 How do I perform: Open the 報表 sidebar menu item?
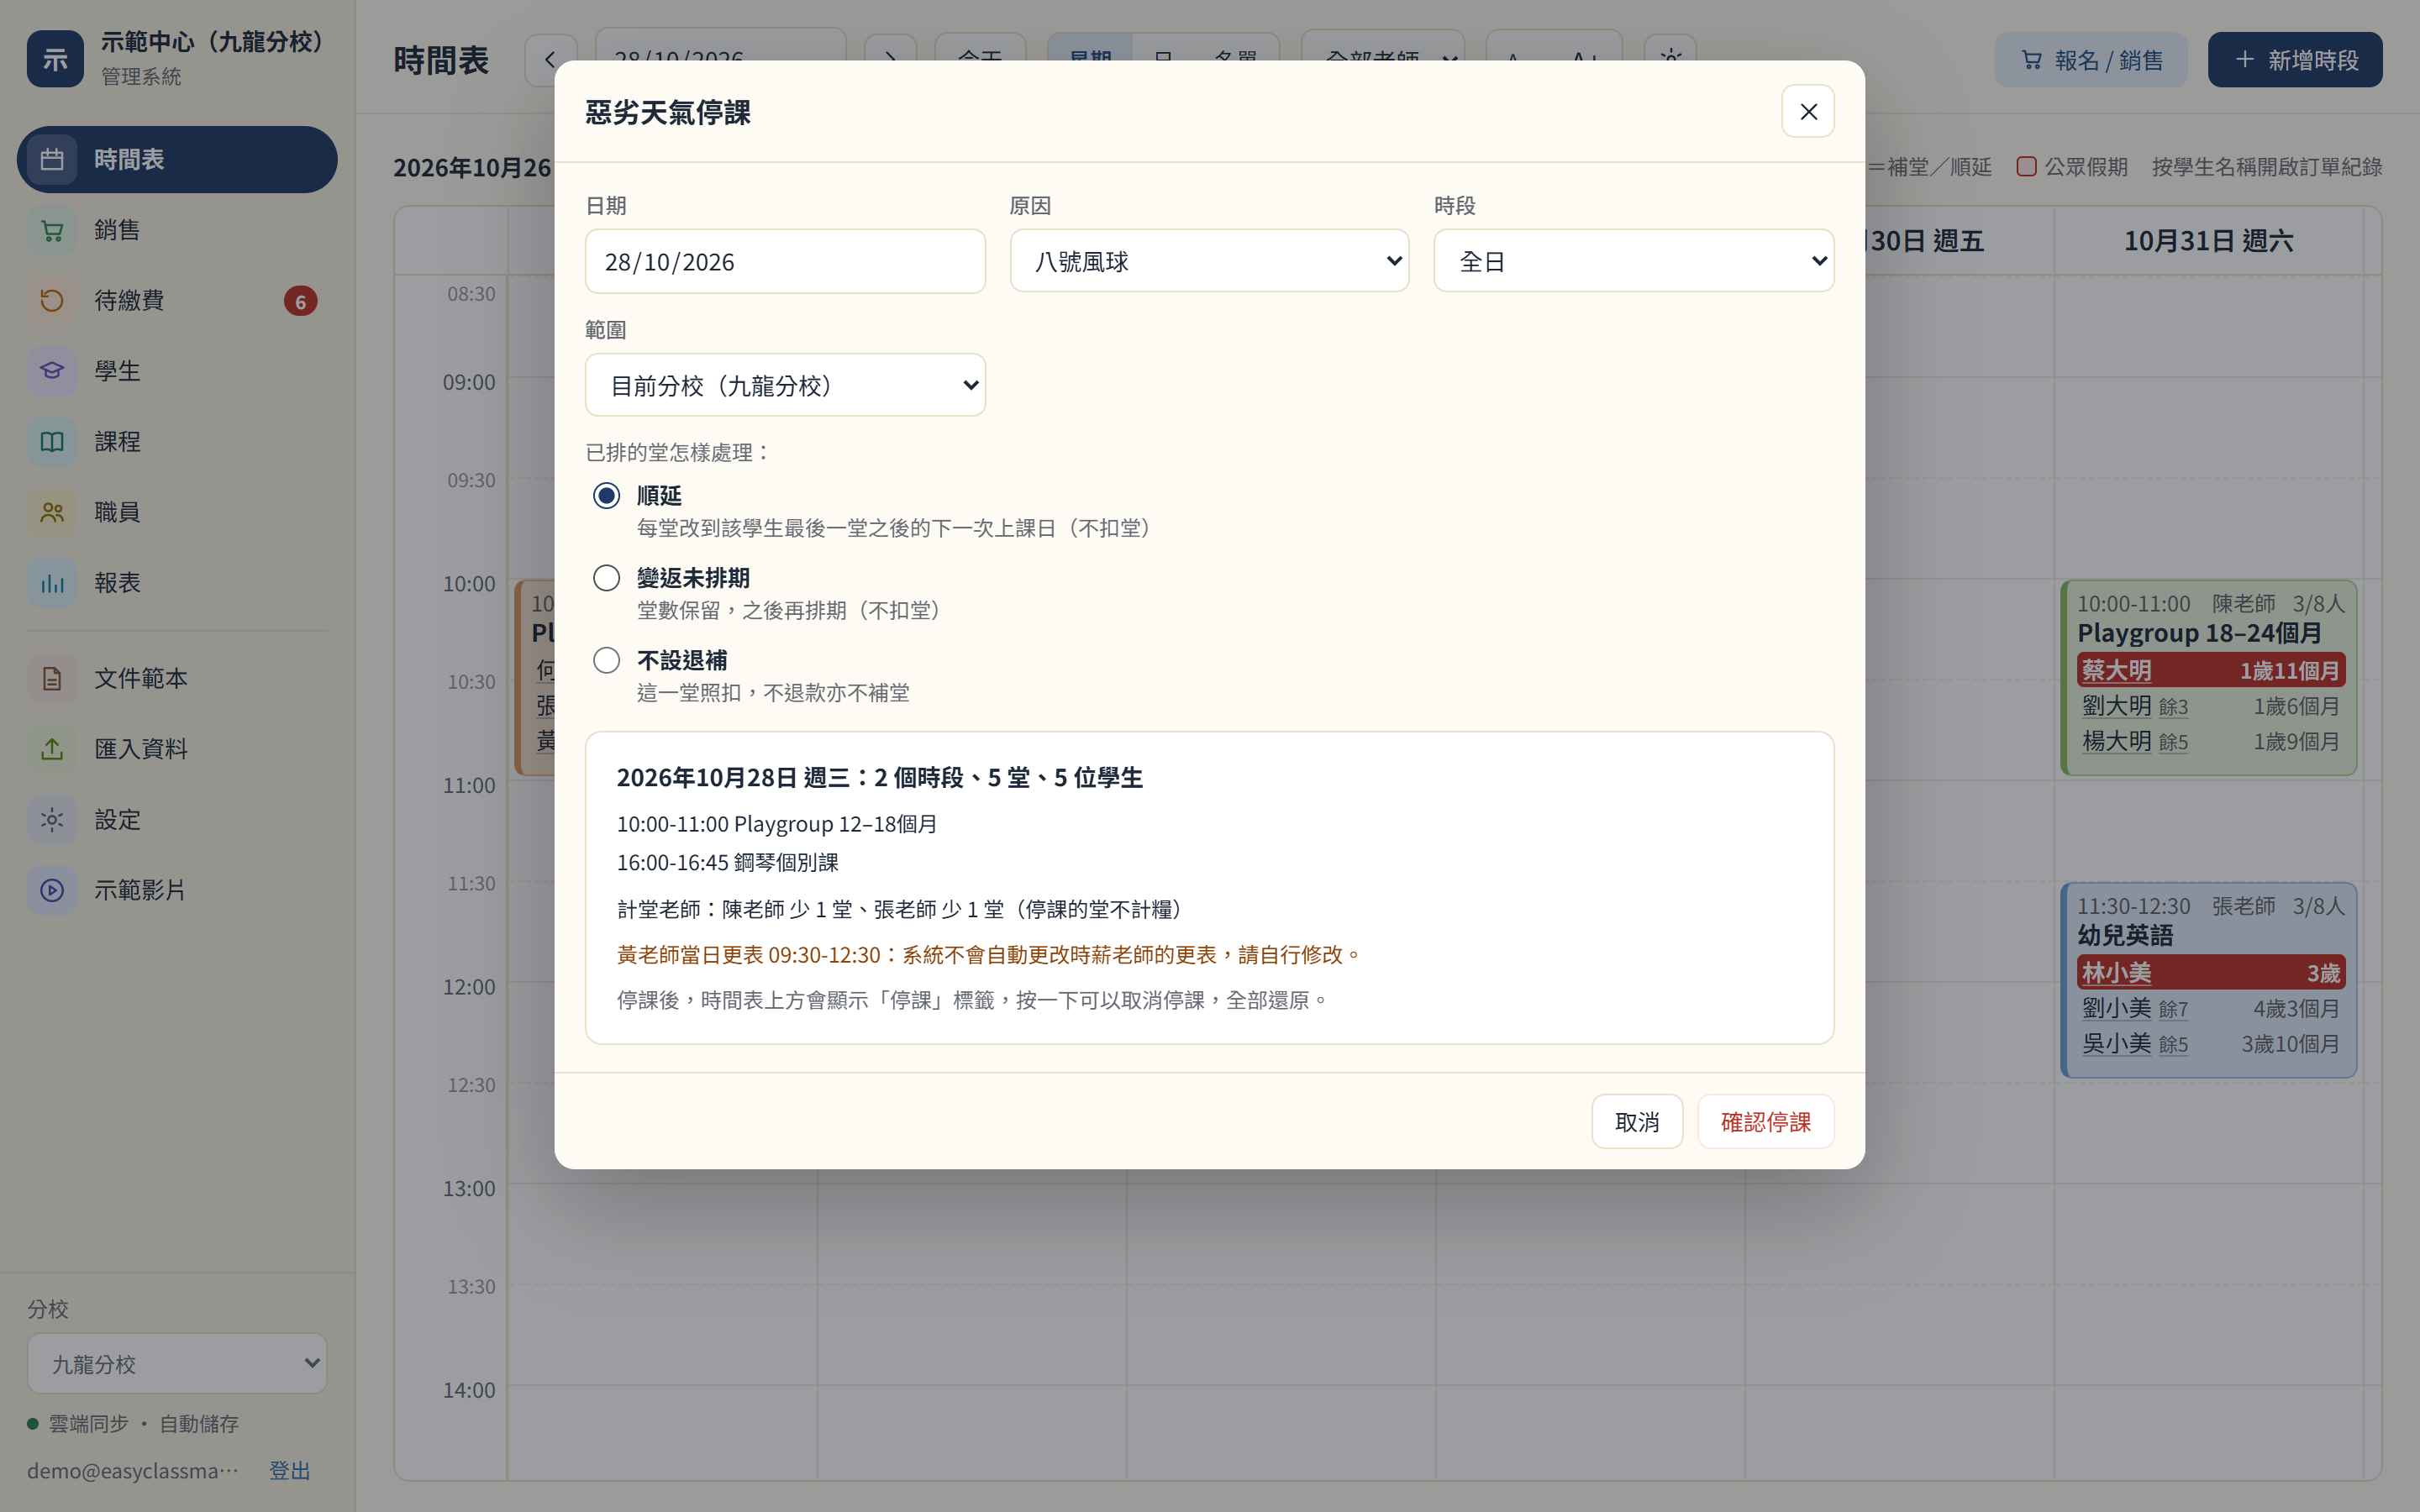[x=177, y=582]
